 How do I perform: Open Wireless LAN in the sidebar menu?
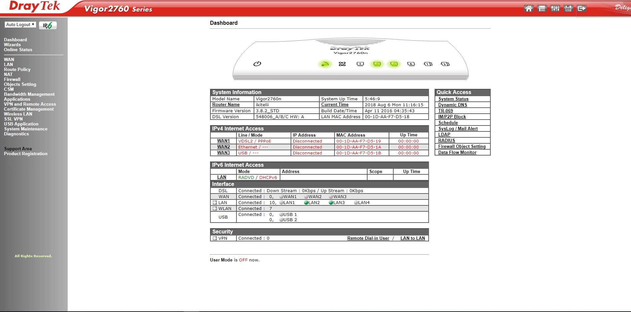[18, 114]
